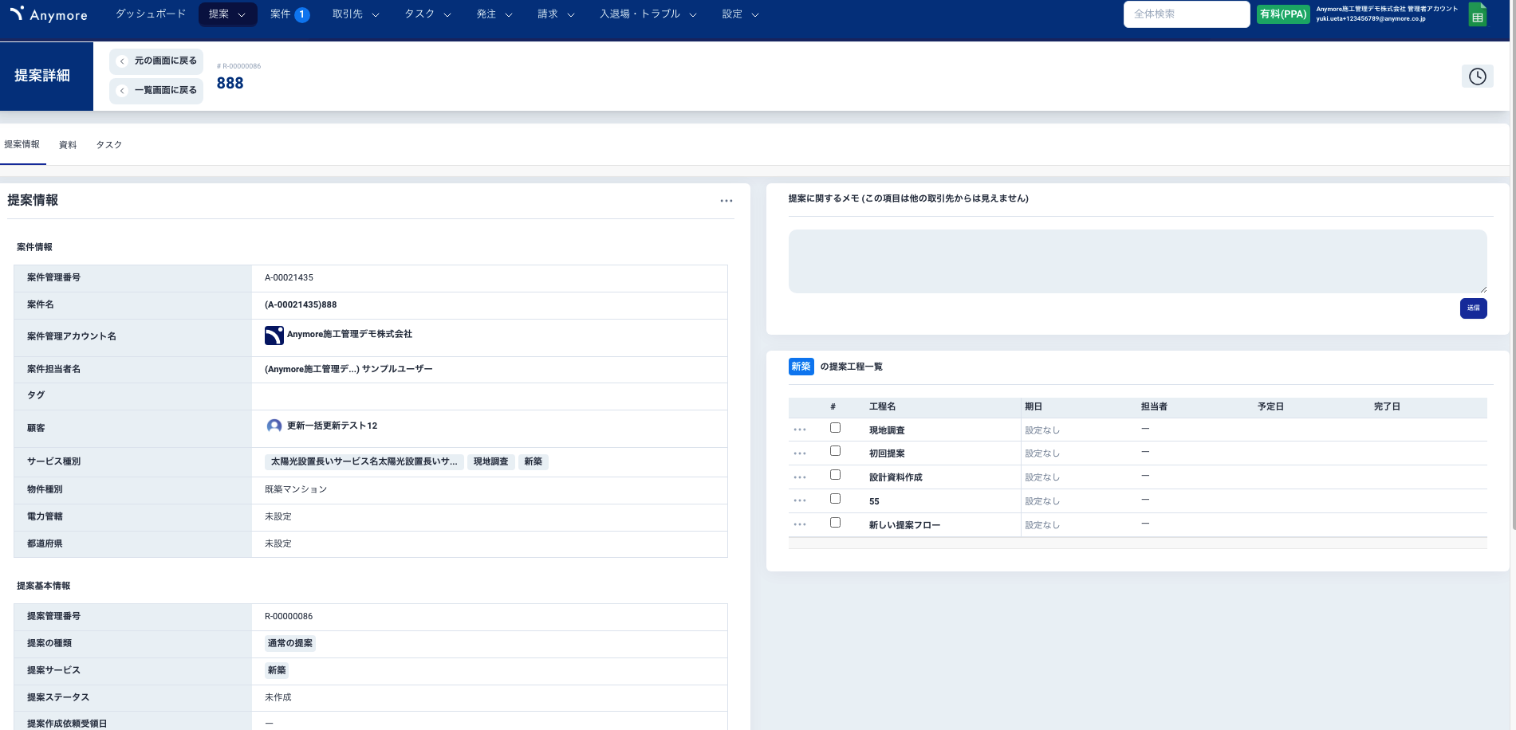Click into the proposal memo text area
The image size is (1516, 730).
(x=1137, y=261)
